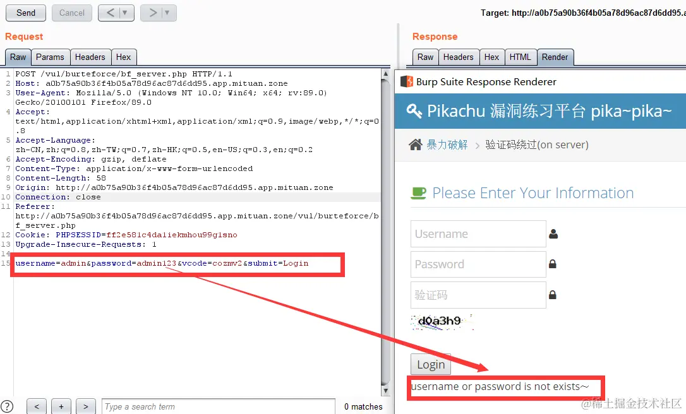Click the Pikachu key logo icon
The width and height of the screenshot is (686, 414).
click(414, 111)
